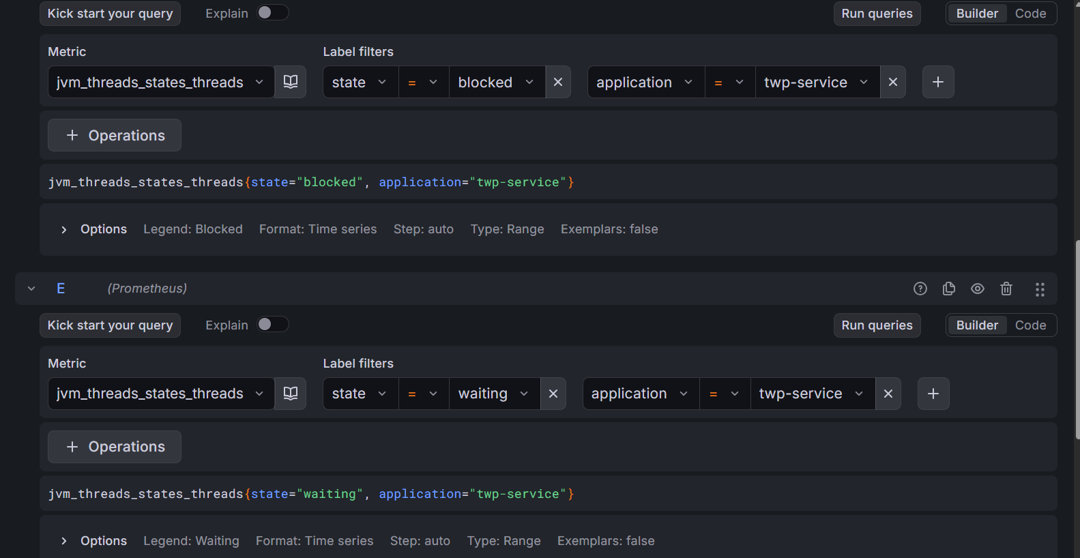Screen dimensions: 1080x558
Task: Open twp-service value dropdown in blocked query
Action: coord(817,82)
